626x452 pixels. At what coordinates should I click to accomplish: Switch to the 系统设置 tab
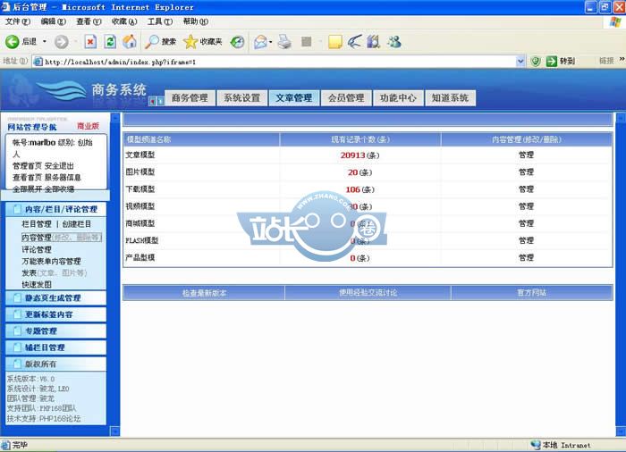click(x=242, y=97)
